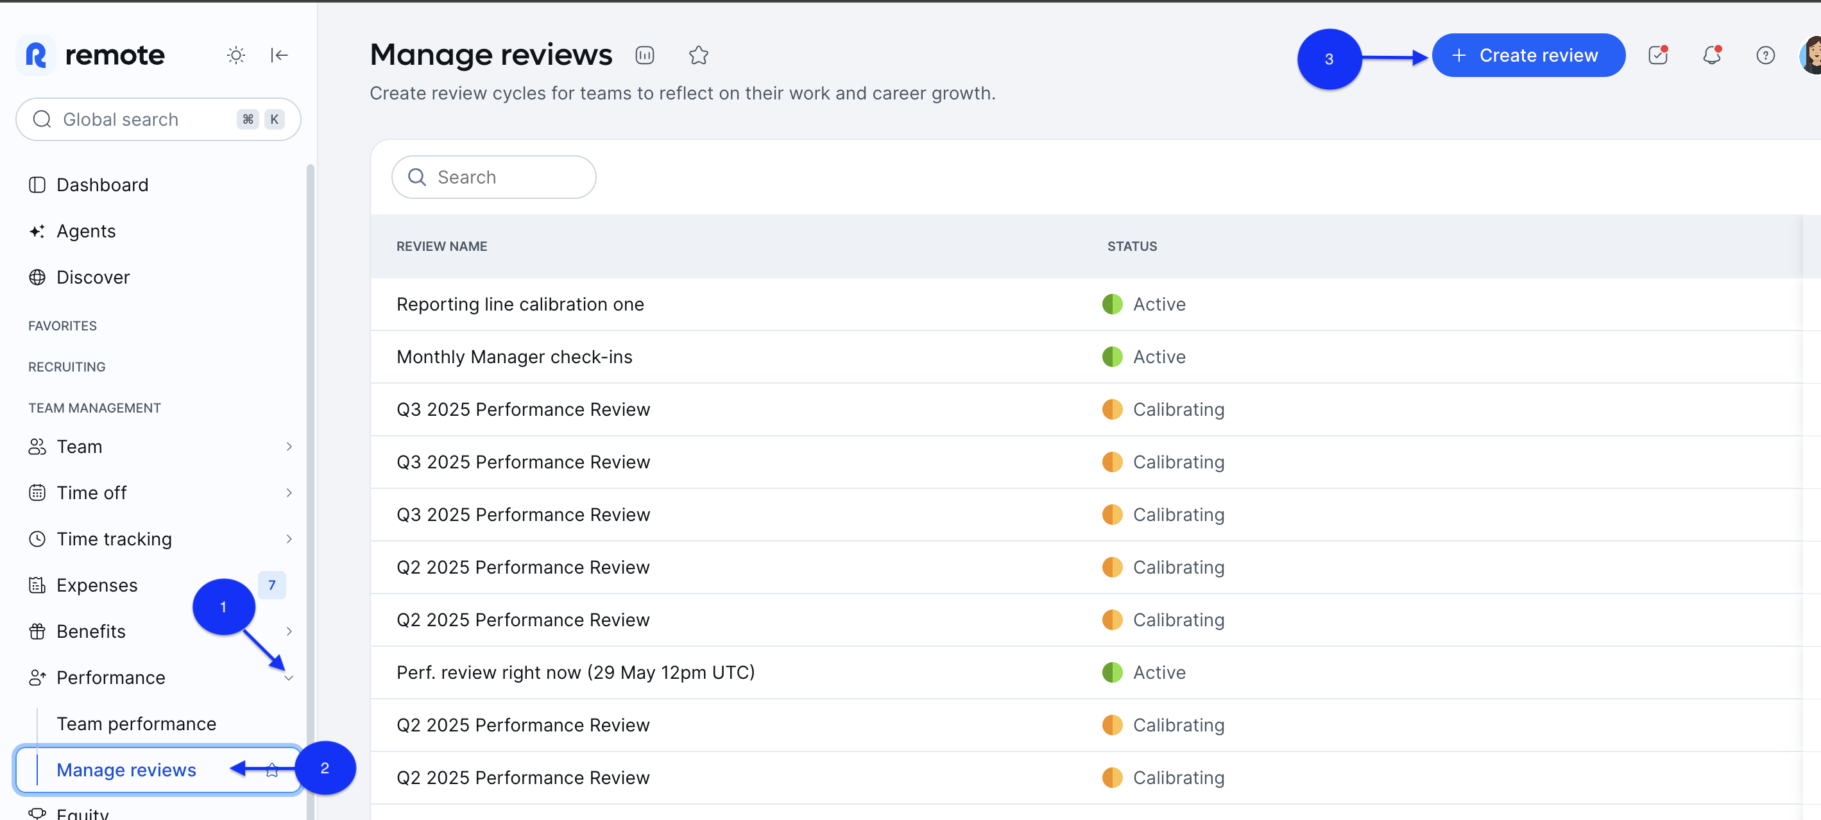Expand the Time off submenu chevron
Screen dimensions: 1821x820
tap(288, 493)
